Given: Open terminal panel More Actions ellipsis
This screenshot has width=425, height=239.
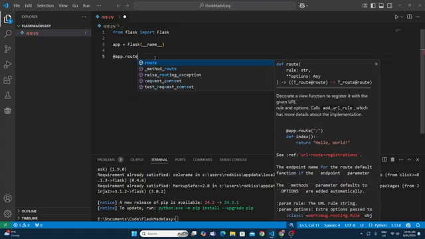Looking at the screenshot, I should (x=401, y=159).
